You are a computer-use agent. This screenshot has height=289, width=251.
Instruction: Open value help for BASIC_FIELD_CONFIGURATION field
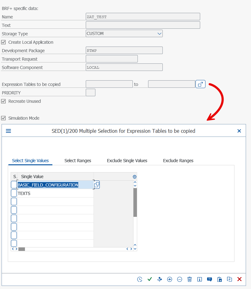pos(97,185)
